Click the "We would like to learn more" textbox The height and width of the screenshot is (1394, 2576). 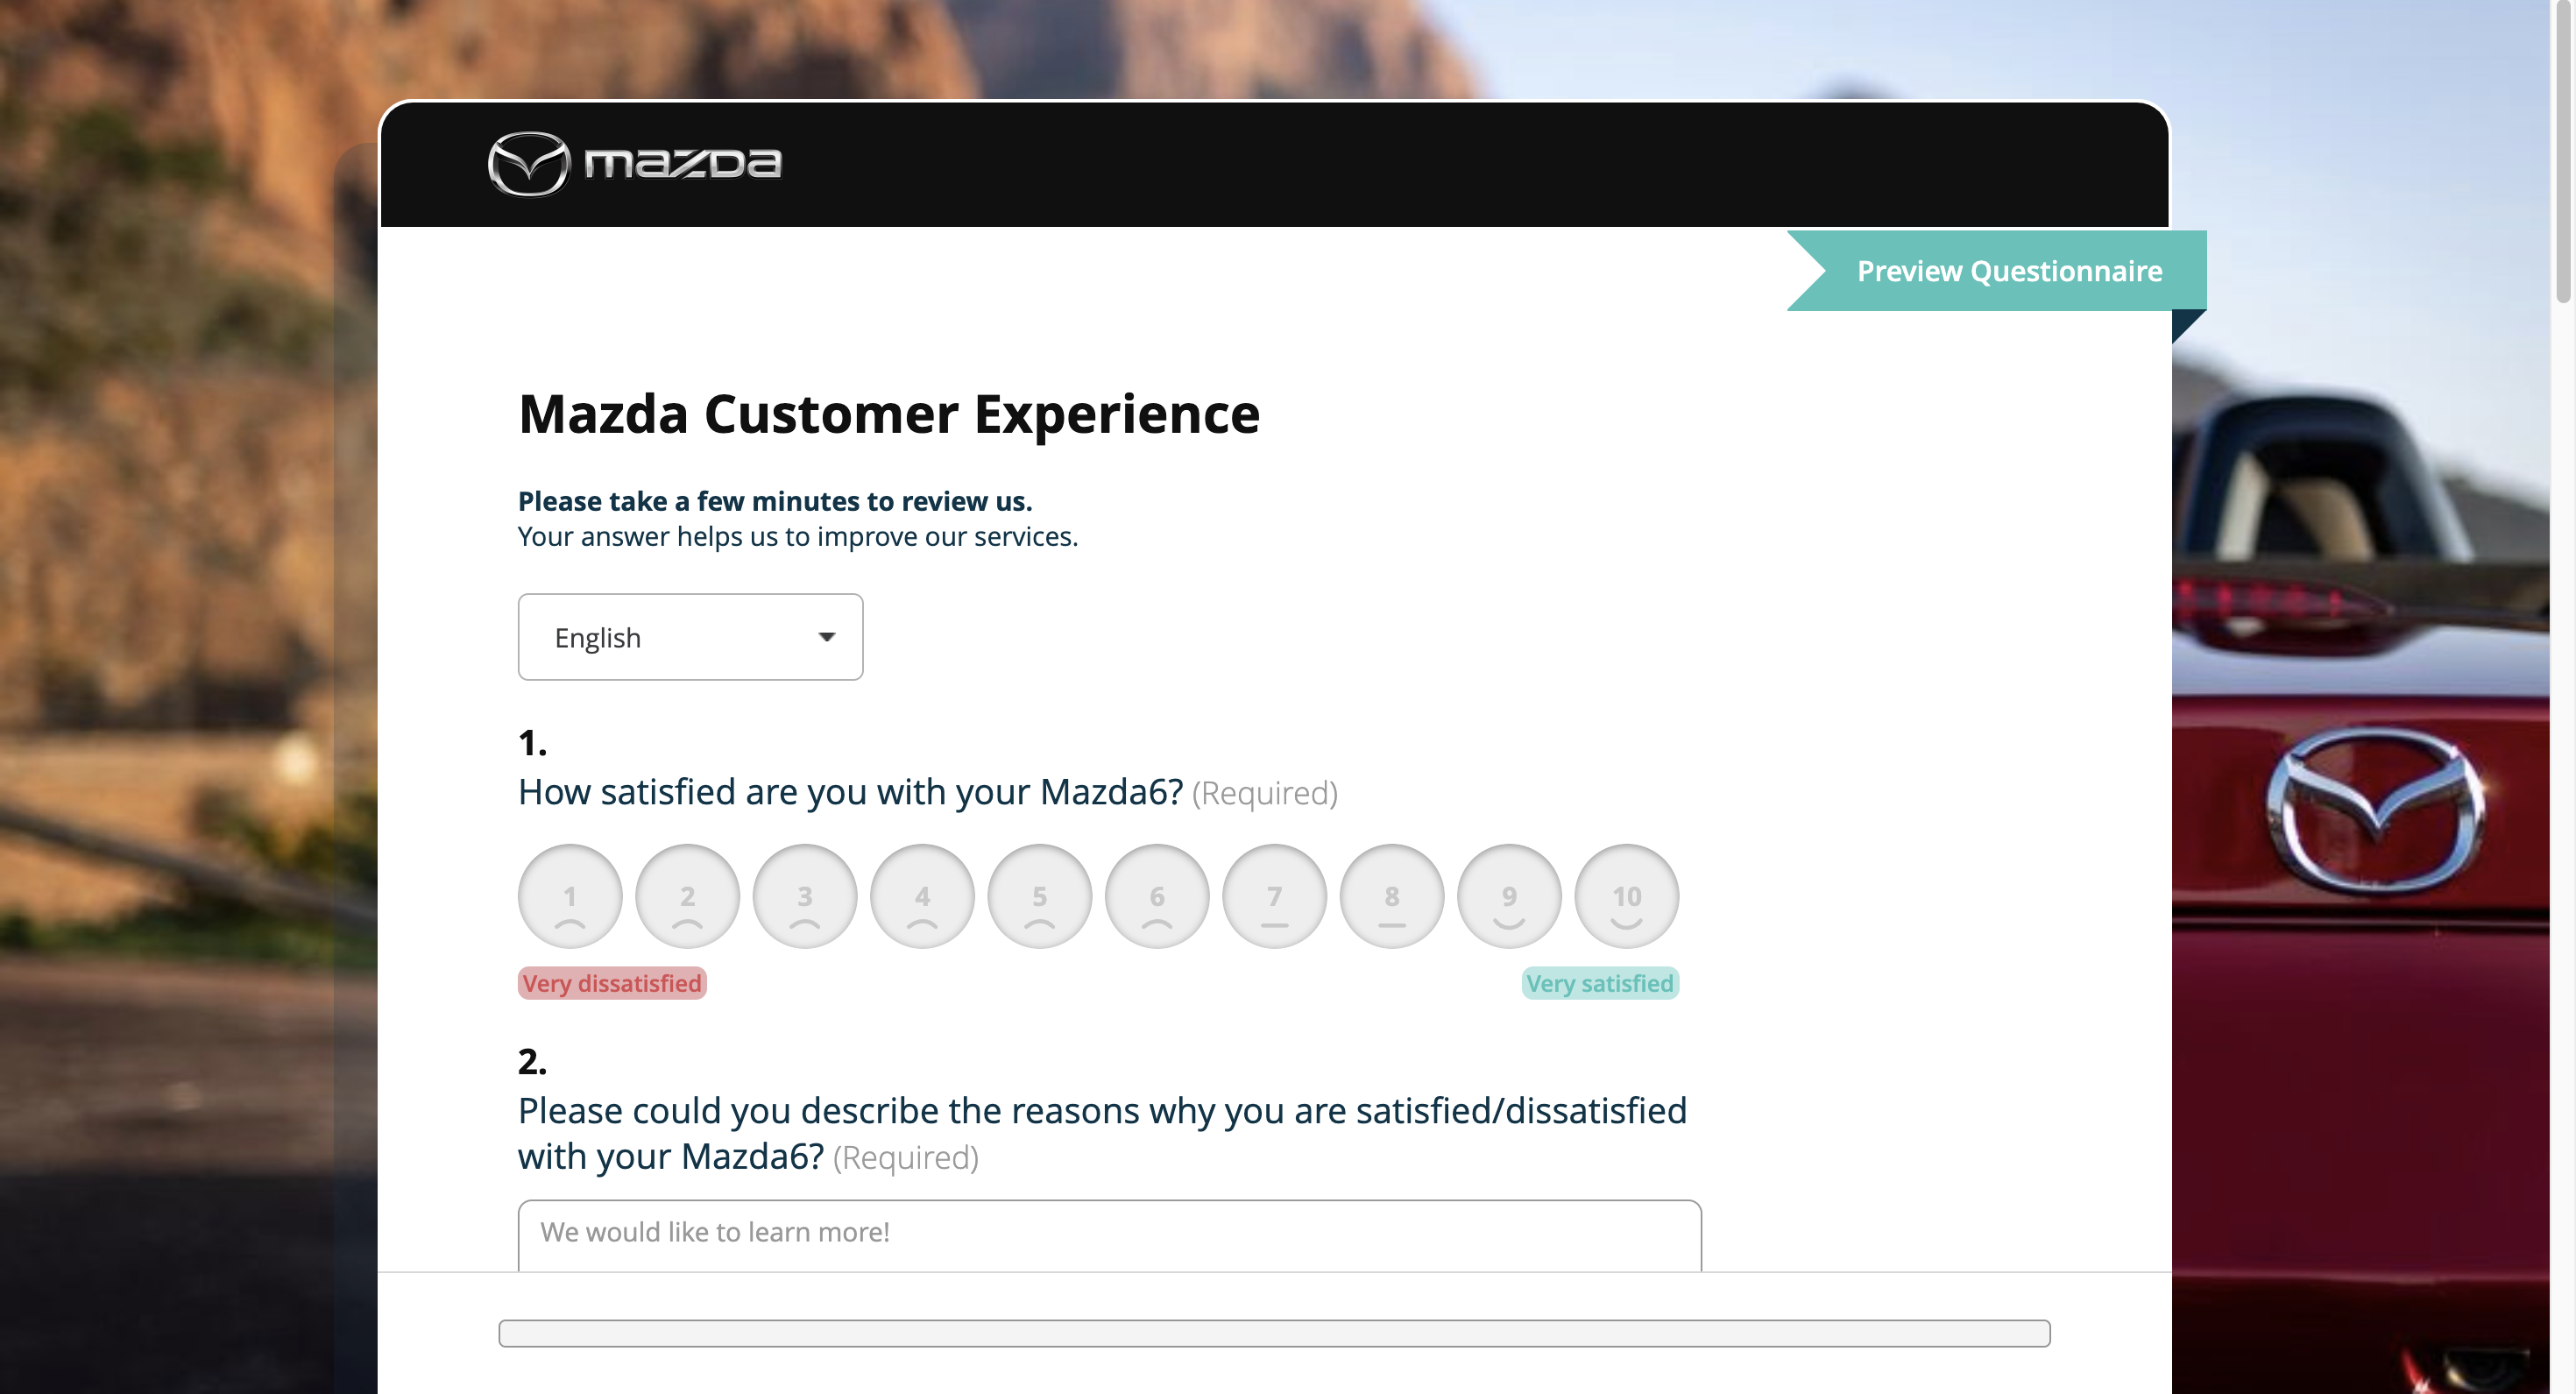1108,1234
